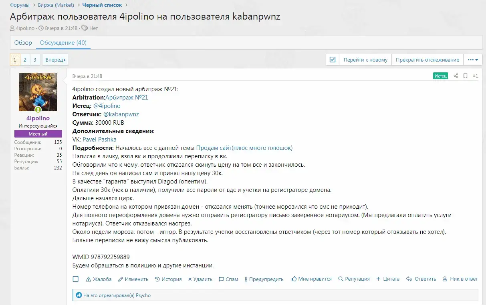Click the WMID 978792259889 text
The image size is (486, 305).
coord(101,257)
